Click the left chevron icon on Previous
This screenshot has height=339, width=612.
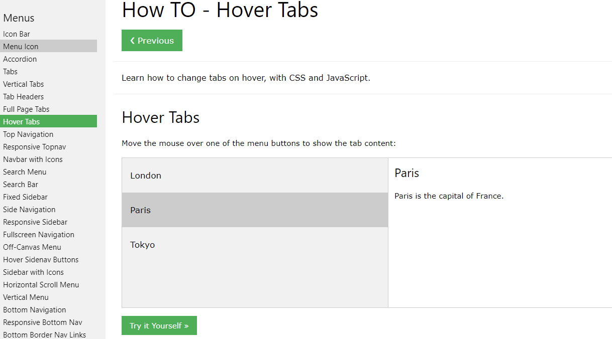click(132, 40)
